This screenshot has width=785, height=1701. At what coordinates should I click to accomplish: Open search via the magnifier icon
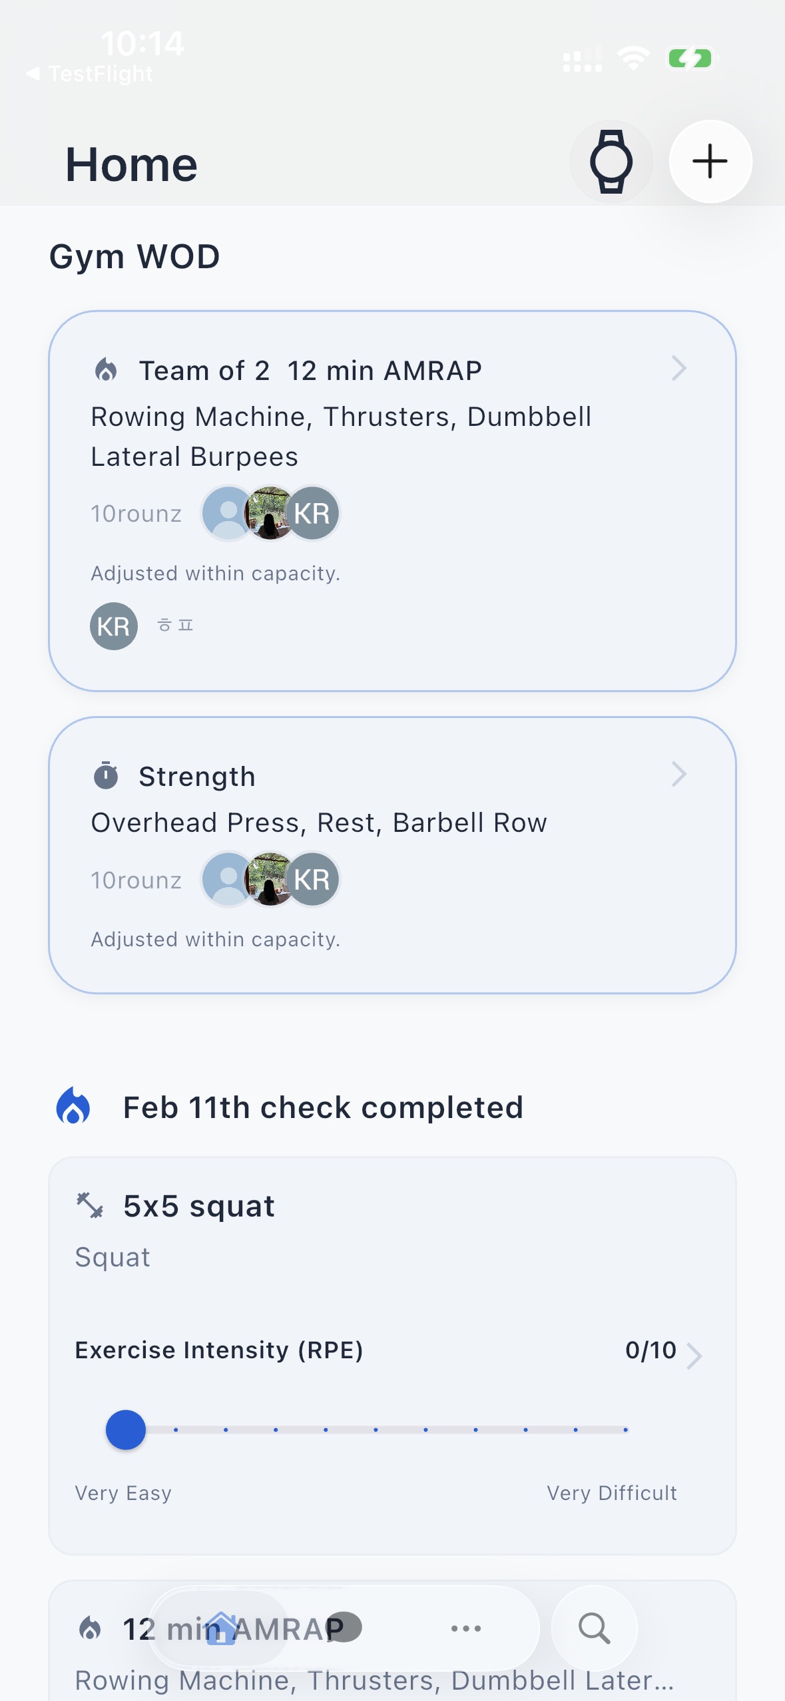click(x=594, y=1628)
